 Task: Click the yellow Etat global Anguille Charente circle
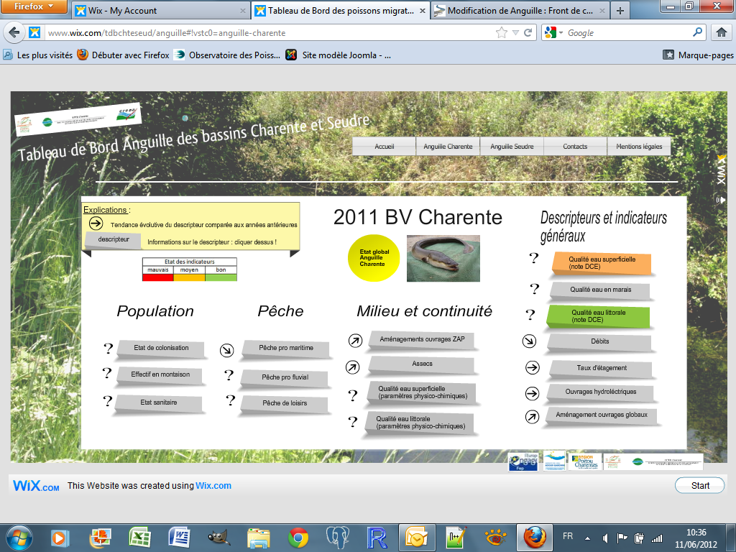(373, 258)
